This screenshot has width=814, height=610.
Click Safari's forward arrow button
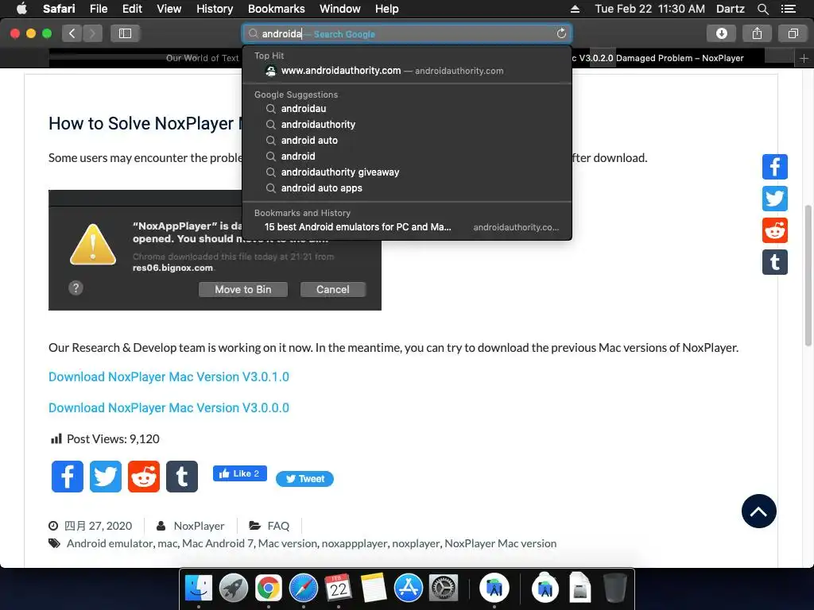pos(92,33)
